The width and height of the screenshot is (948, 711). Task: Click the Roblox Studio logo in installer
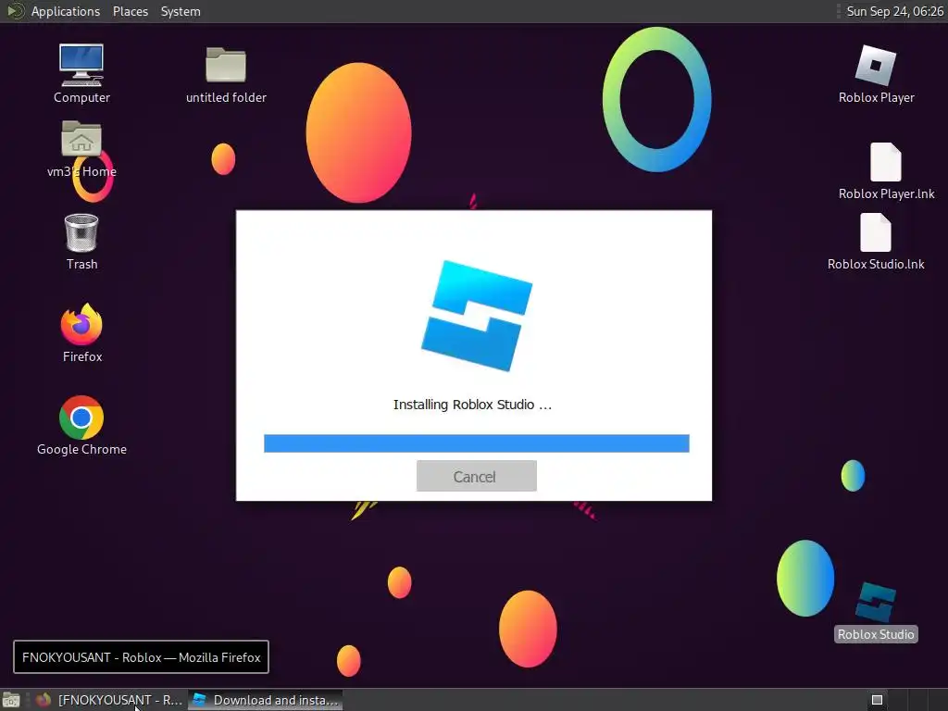pos(477,316)
